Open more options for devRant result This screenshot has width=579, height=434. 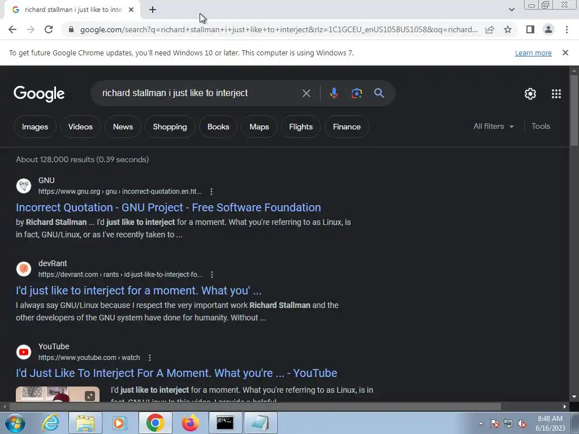tap(212, 275)
